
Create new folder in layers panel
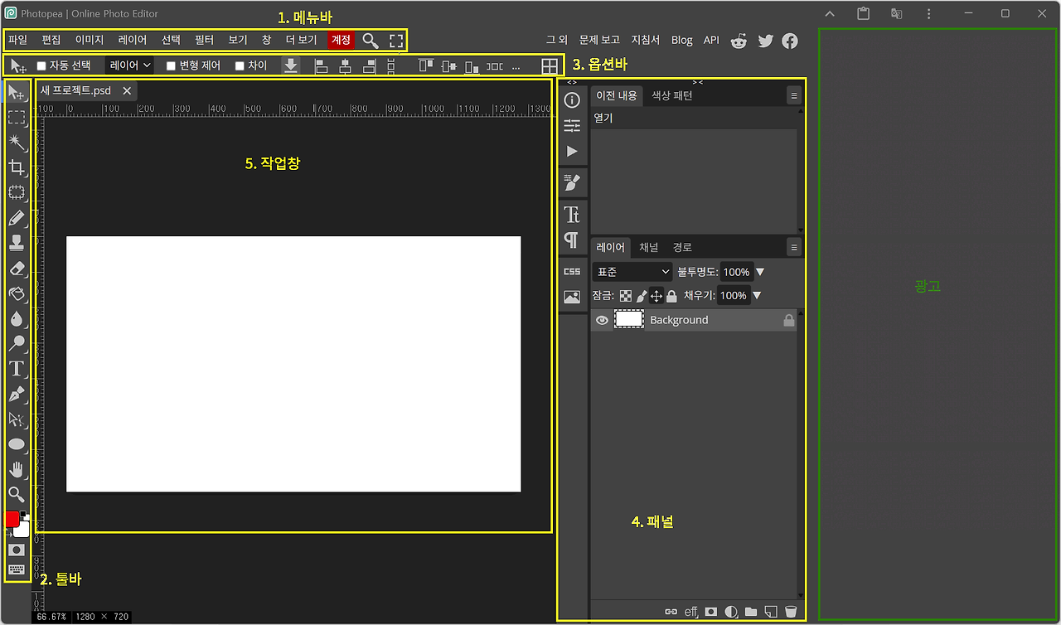(751, 612)
